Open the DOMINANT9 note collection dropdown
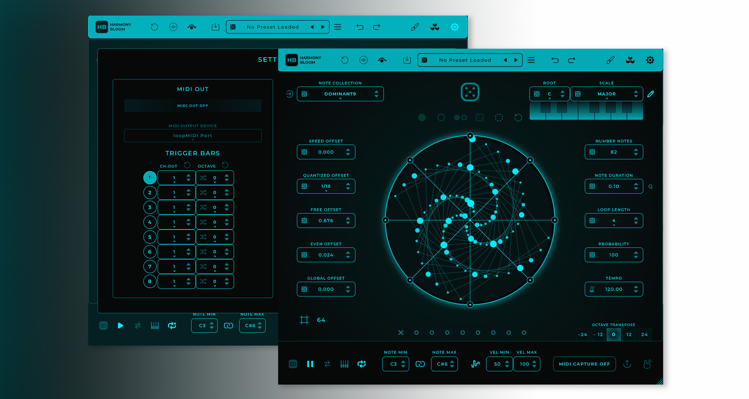This screenshot has width=749, height=399. point(340,94)
